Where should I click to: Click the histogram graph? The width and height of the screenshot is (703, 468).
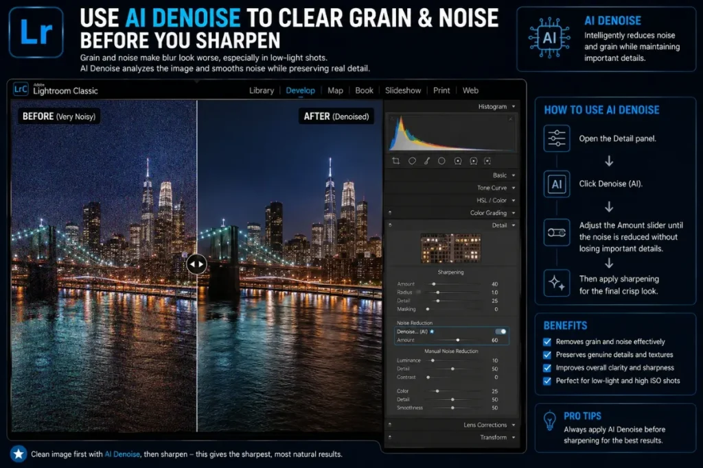452,133
